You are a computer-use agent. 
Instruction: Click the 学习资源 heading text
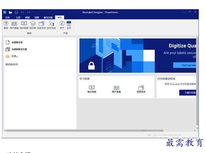tap(84, 79)
